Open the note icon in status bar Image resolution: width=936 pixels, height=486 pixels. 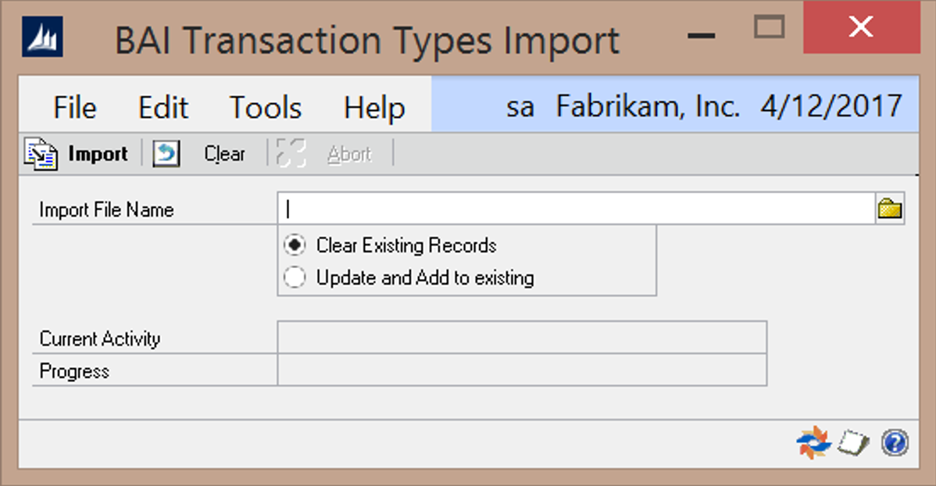pyautogui.click(x=853, y=443)
